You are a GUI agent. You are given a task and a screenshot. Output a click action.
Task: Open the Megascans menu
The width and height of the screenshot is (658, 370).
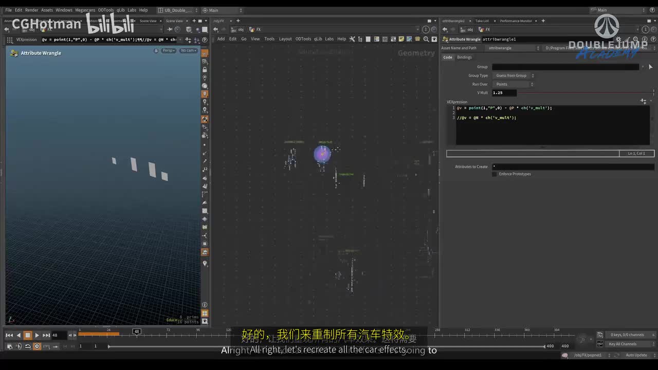85,10
